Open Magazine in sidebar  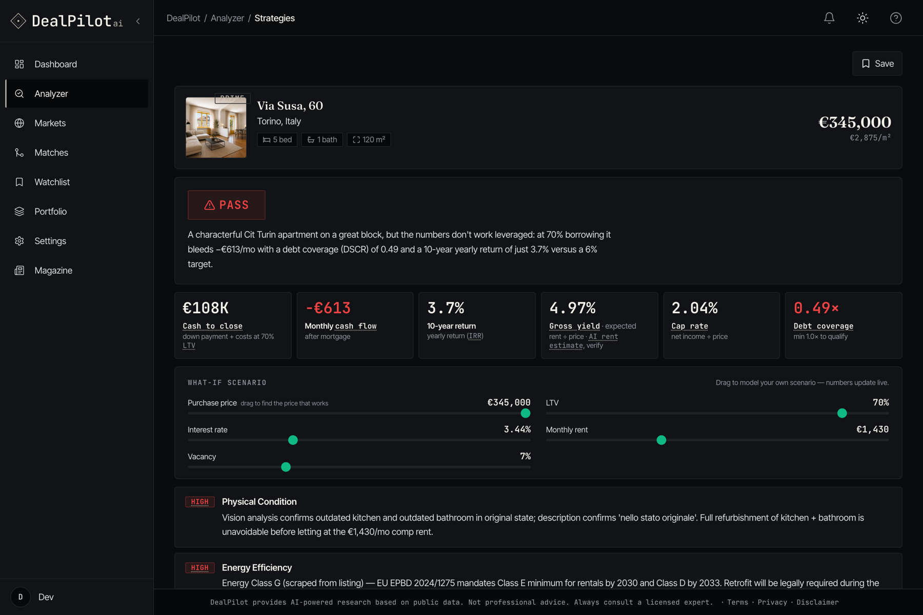tap(77, 271)
